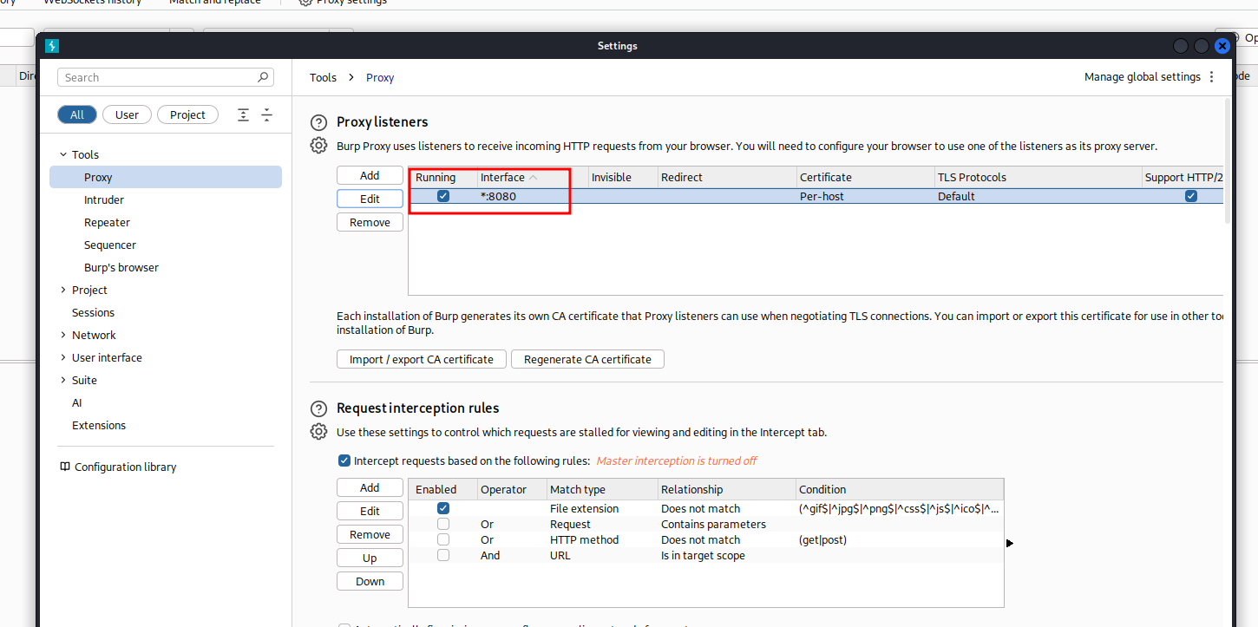Image resolution: width=1258 pixels, height=627 pixels.
Task: Select the (get|post) condition cell
Action: click(900, 539)
